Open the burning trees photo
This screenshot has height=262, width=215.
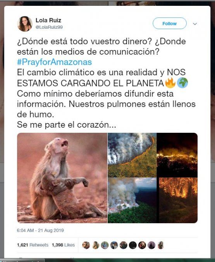177,200
